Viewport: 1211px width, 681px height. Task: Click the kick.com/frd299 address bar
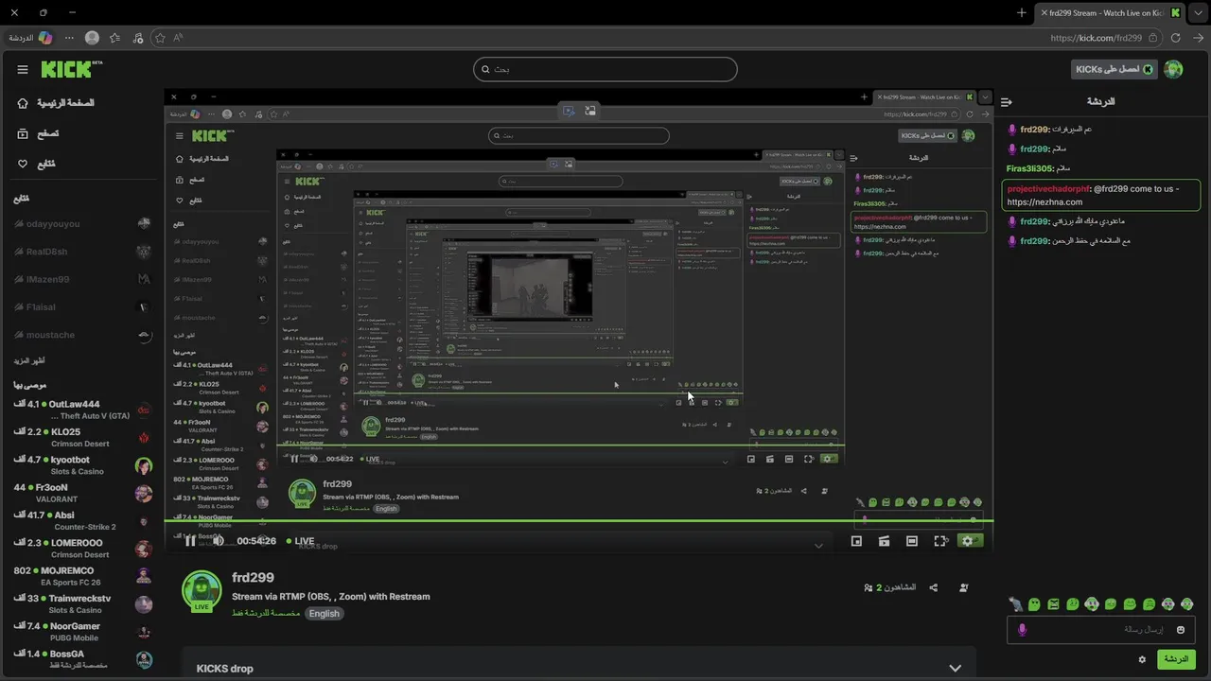(x=1097, y=38)
